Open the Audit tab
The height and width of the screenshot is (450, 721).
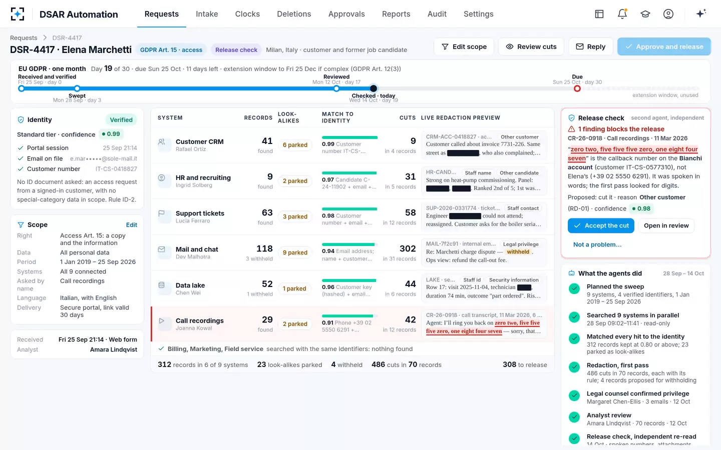tap(437, 14)
